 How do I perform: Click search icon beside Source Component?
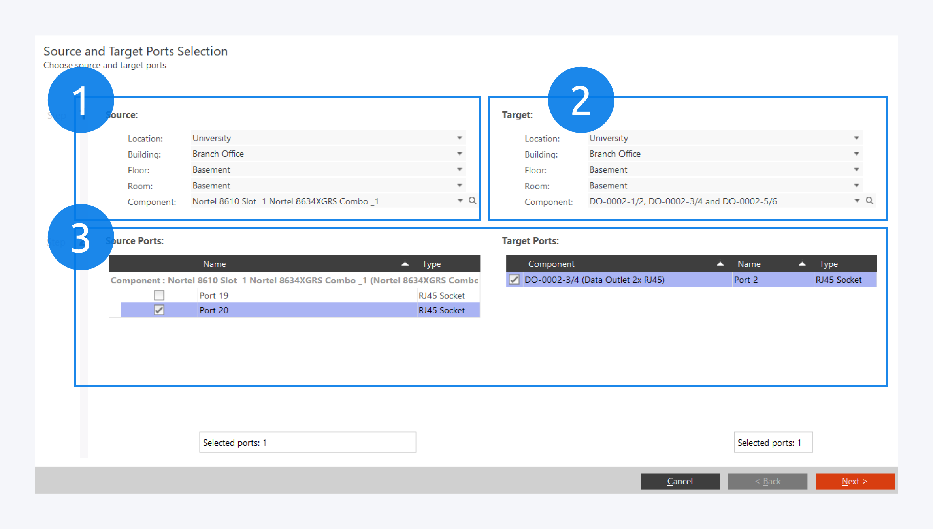pyautogui.click(x=472, y=201)
